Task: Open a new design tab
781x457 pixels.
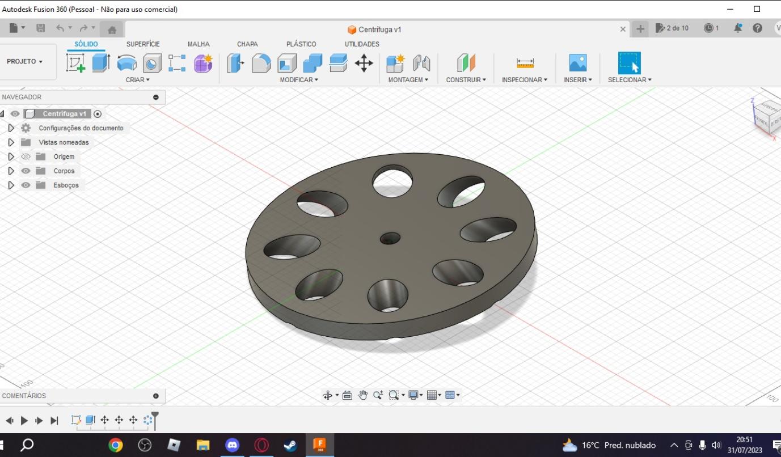Action: (640, 29)
